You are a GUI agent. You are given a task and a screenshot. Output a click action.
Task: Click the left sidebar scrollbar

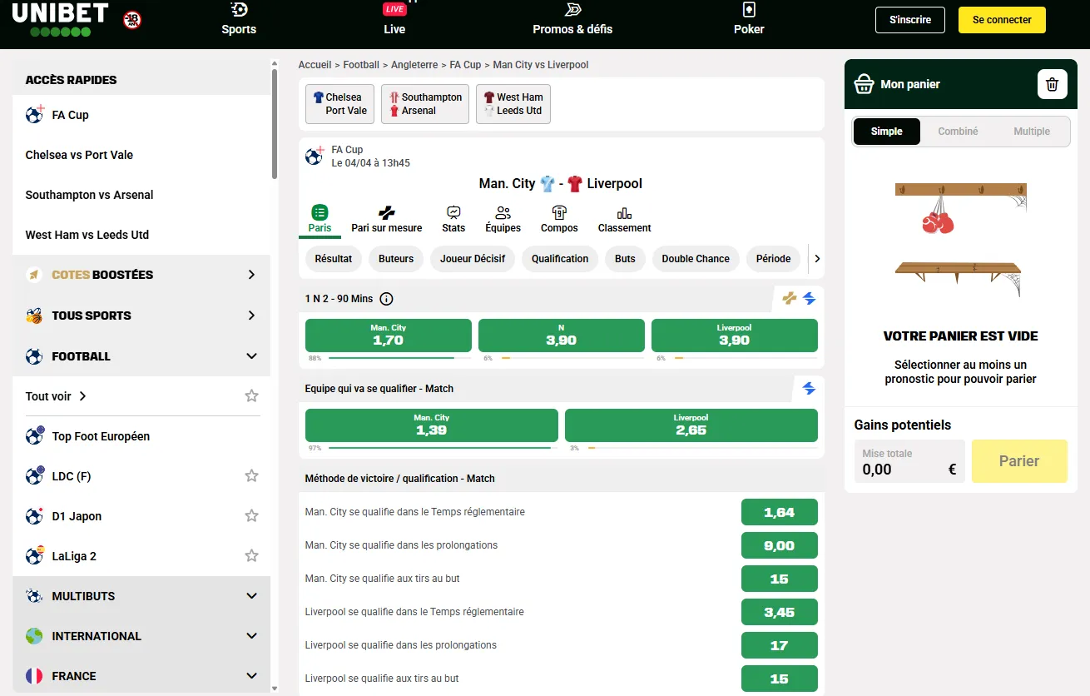pos(275,125)
